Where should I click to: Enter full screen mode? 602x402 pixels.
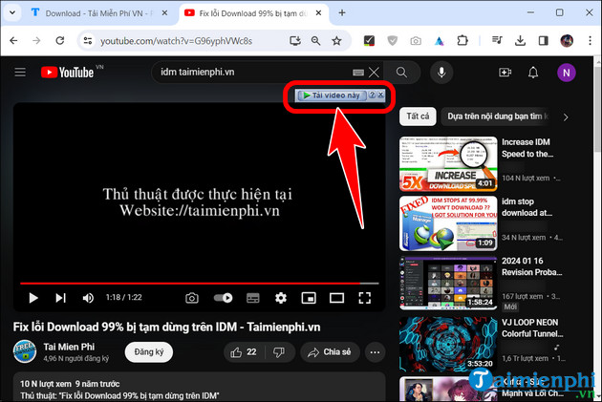[365, 298]
